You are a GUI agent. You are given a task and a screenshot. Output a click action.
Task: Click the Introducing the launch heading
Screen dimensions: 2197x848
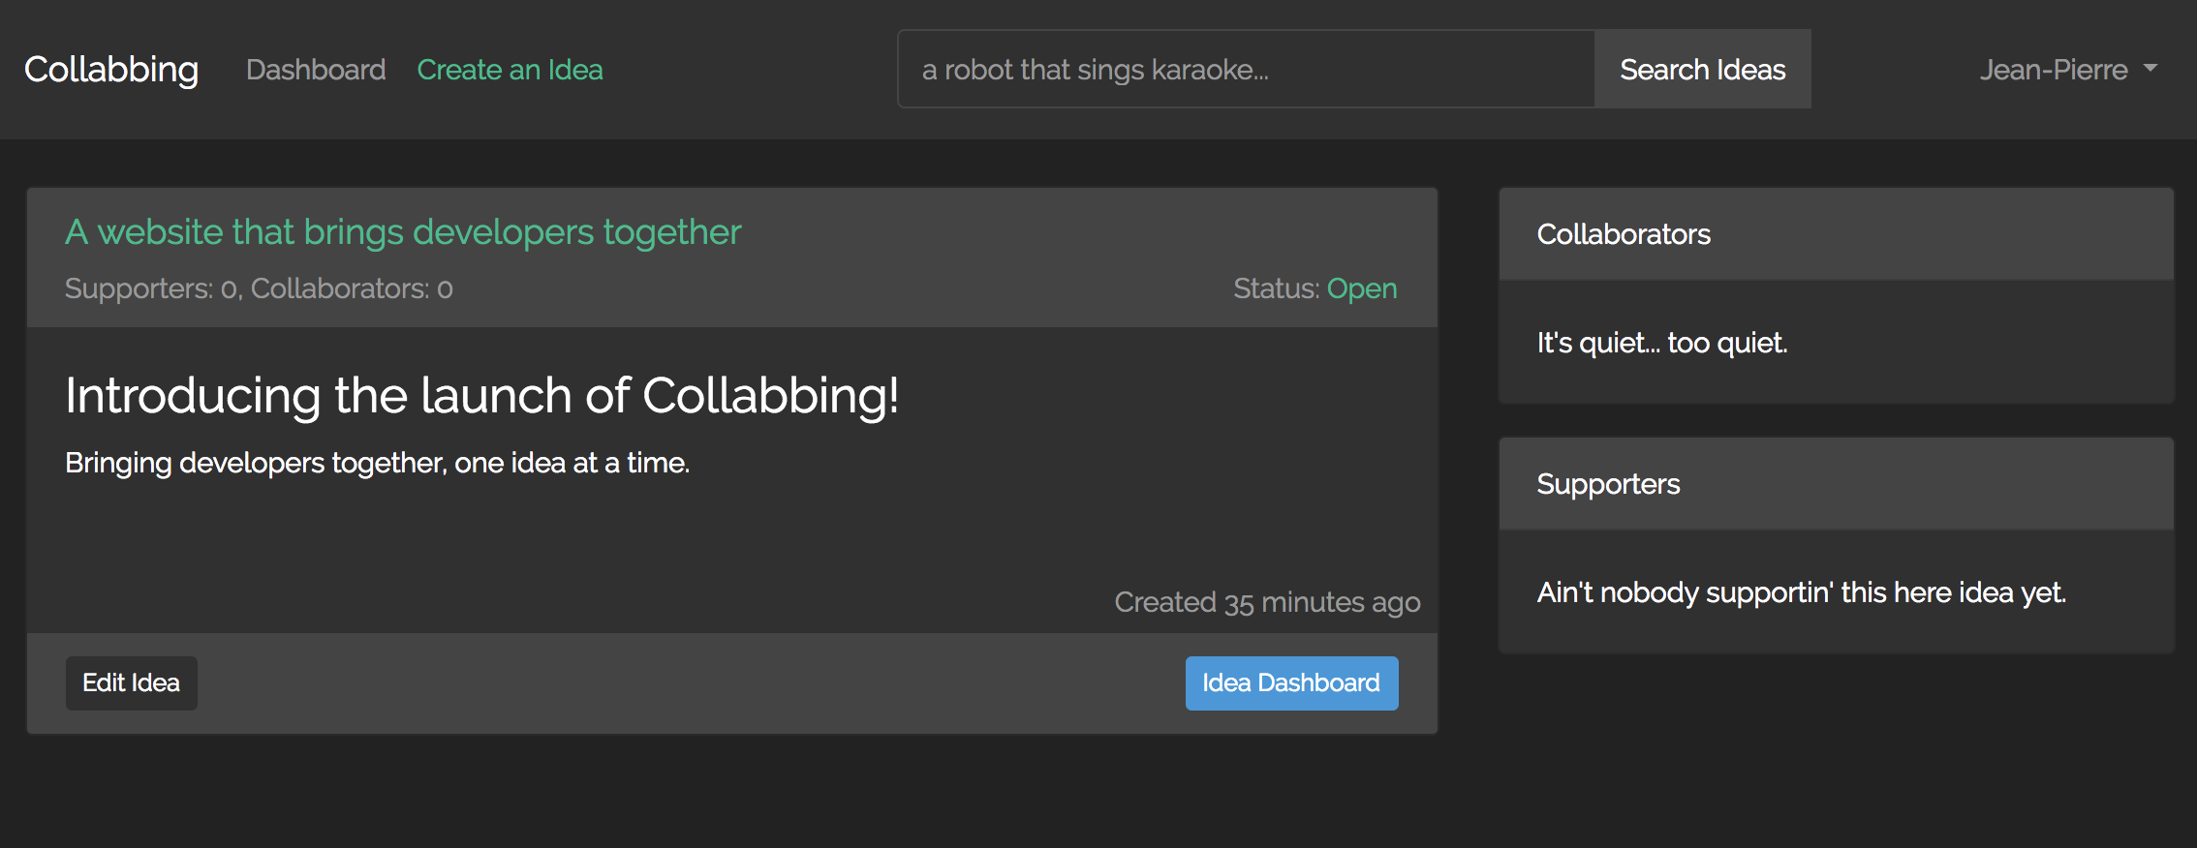click(x=481, y=396)
